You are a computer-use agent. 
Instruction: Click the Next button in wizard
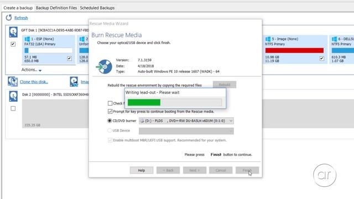(x=195, y=170)
